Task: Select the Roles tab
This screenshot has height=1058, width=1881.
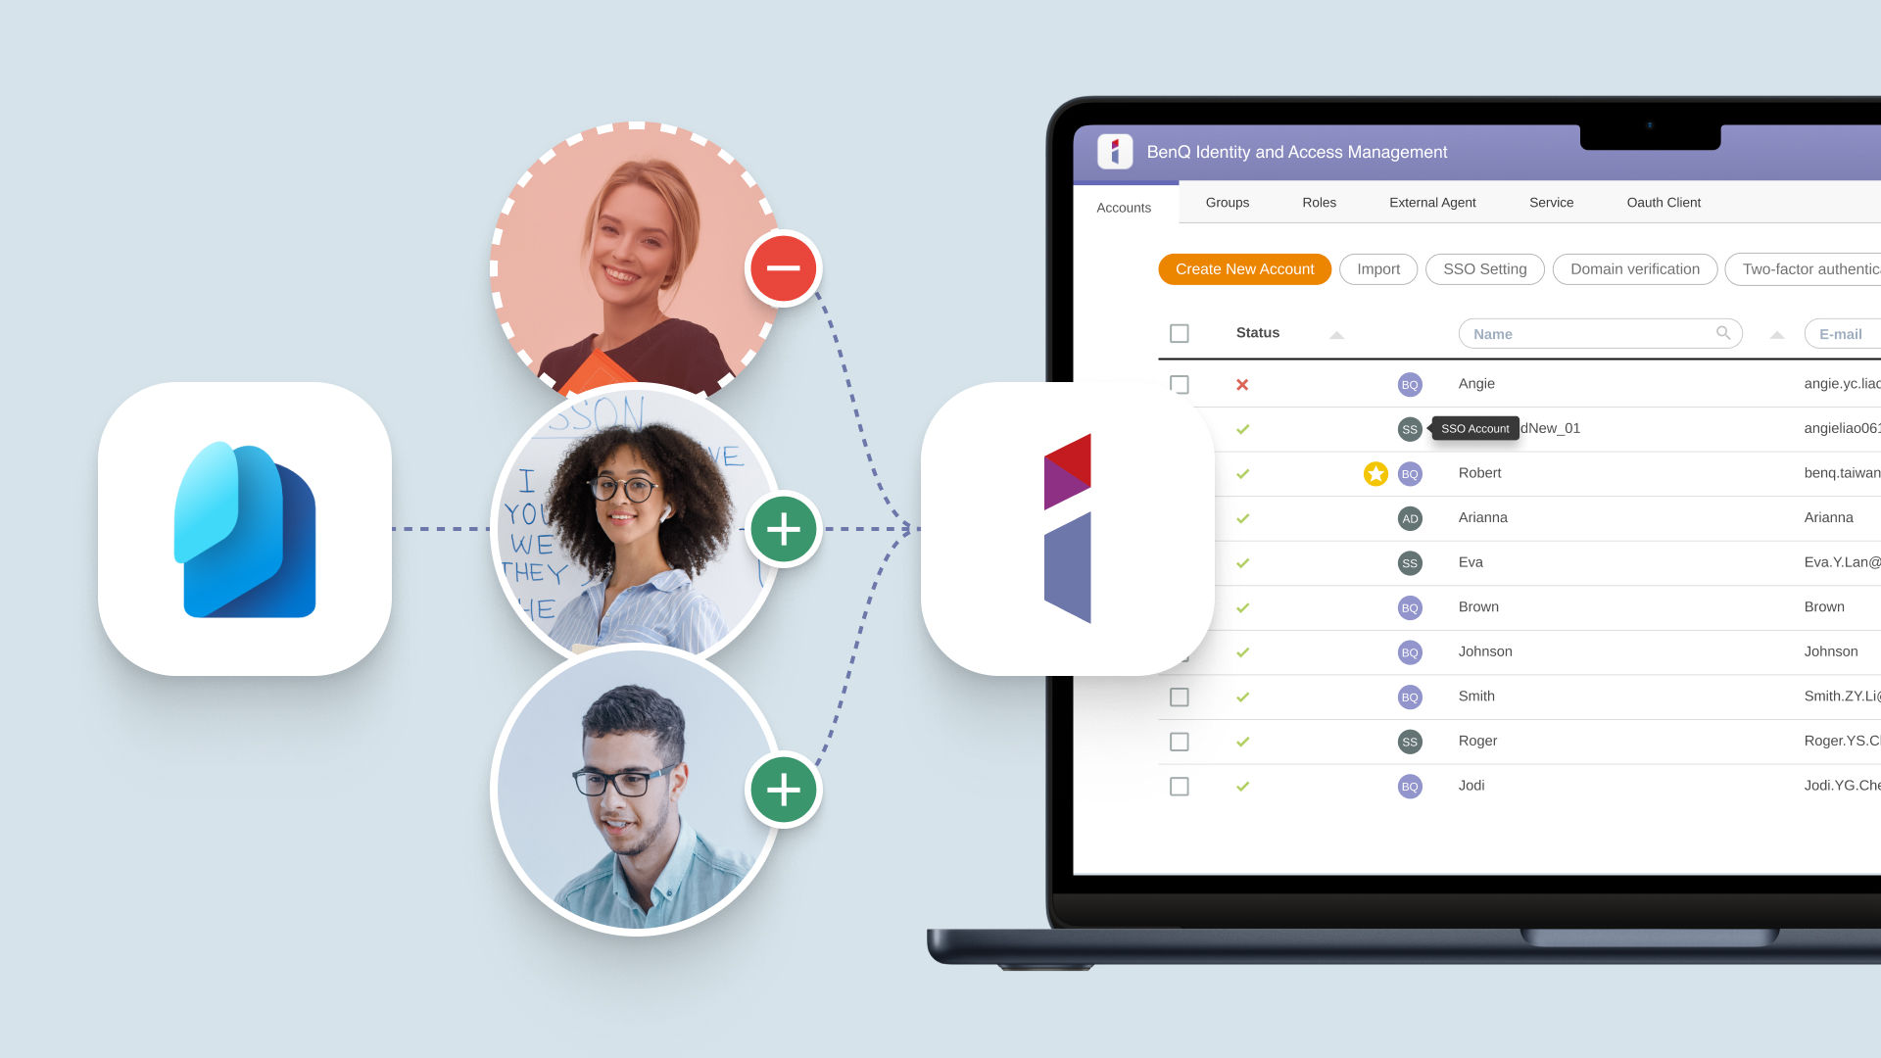Action: pos(1319,202)
